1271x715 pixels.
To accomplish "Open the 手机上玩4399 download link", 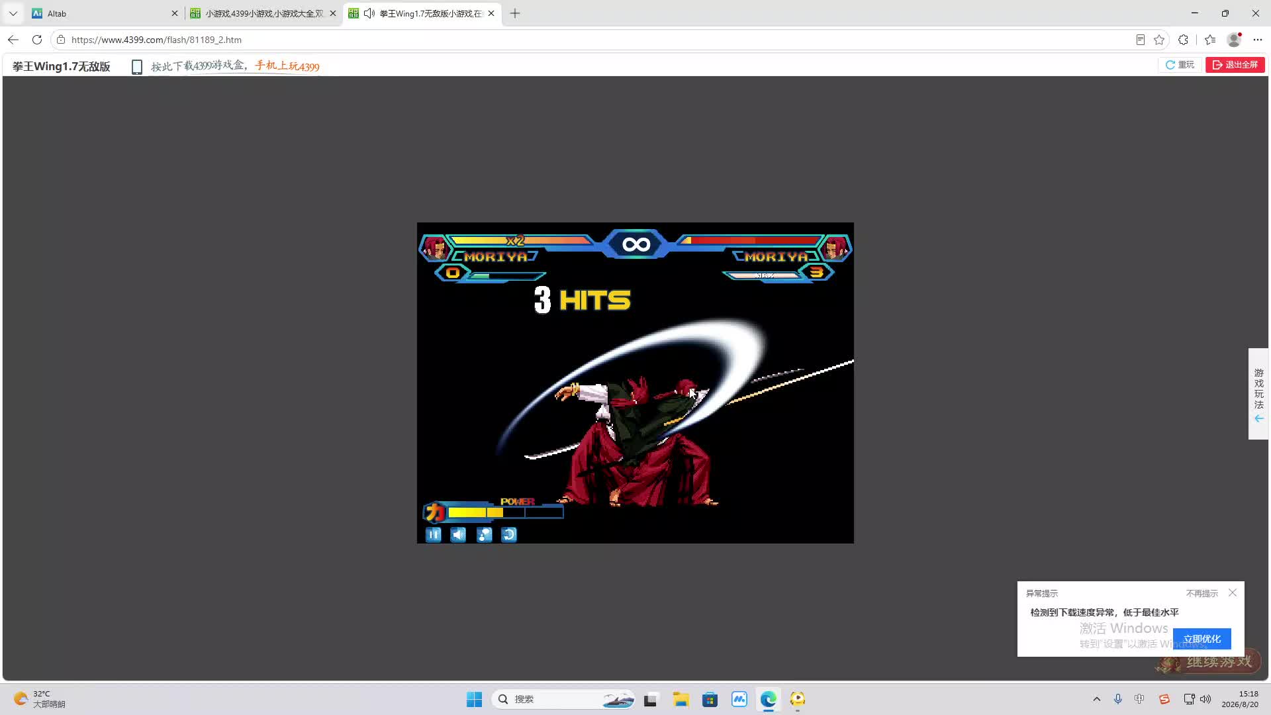I will click(x=287, y=66).
